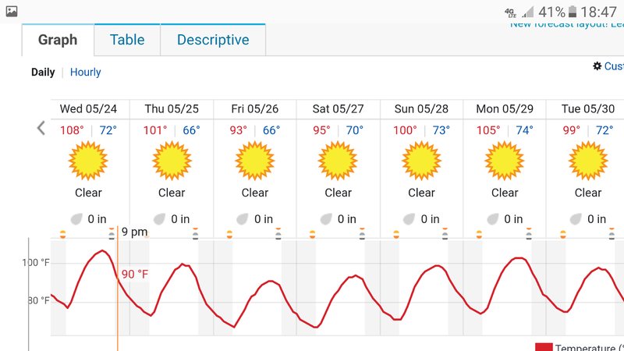This screenshot has width=624, height=351.
Task: Select the Daily view option
Action: click(x=43, y=72)
